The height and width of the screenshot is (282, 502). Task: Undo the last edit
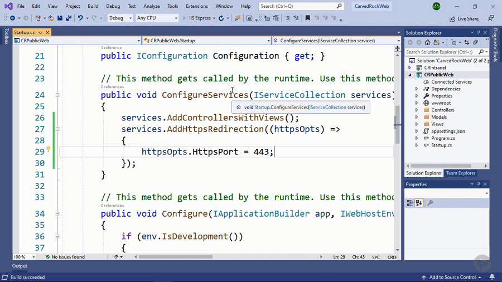click(x=80, y=18)
